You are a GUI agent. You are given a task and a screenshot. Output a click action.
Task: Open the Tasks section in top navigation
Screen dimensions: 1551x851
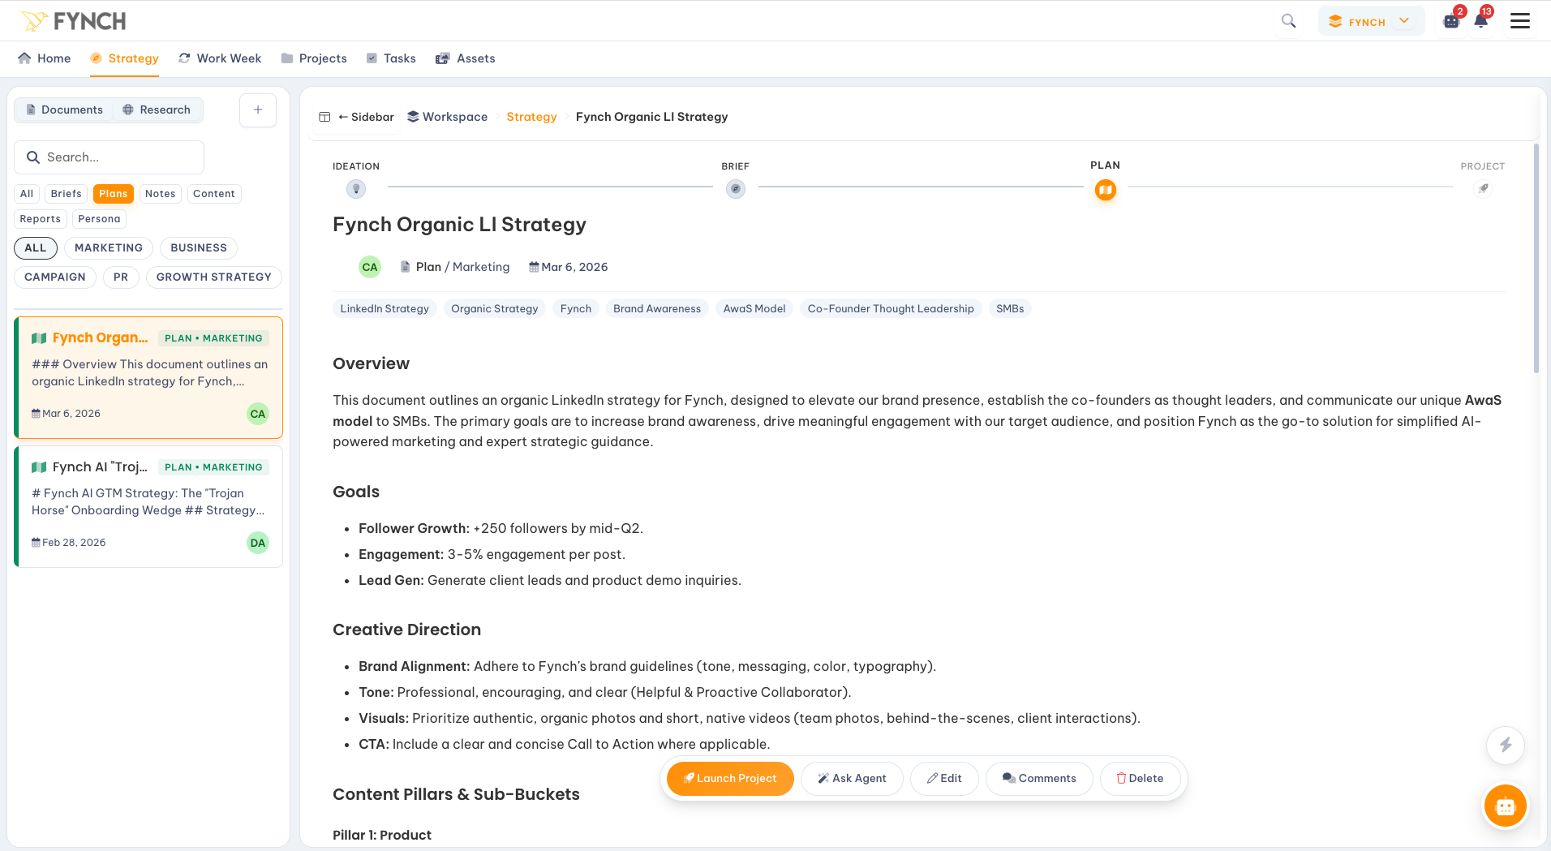391,58
